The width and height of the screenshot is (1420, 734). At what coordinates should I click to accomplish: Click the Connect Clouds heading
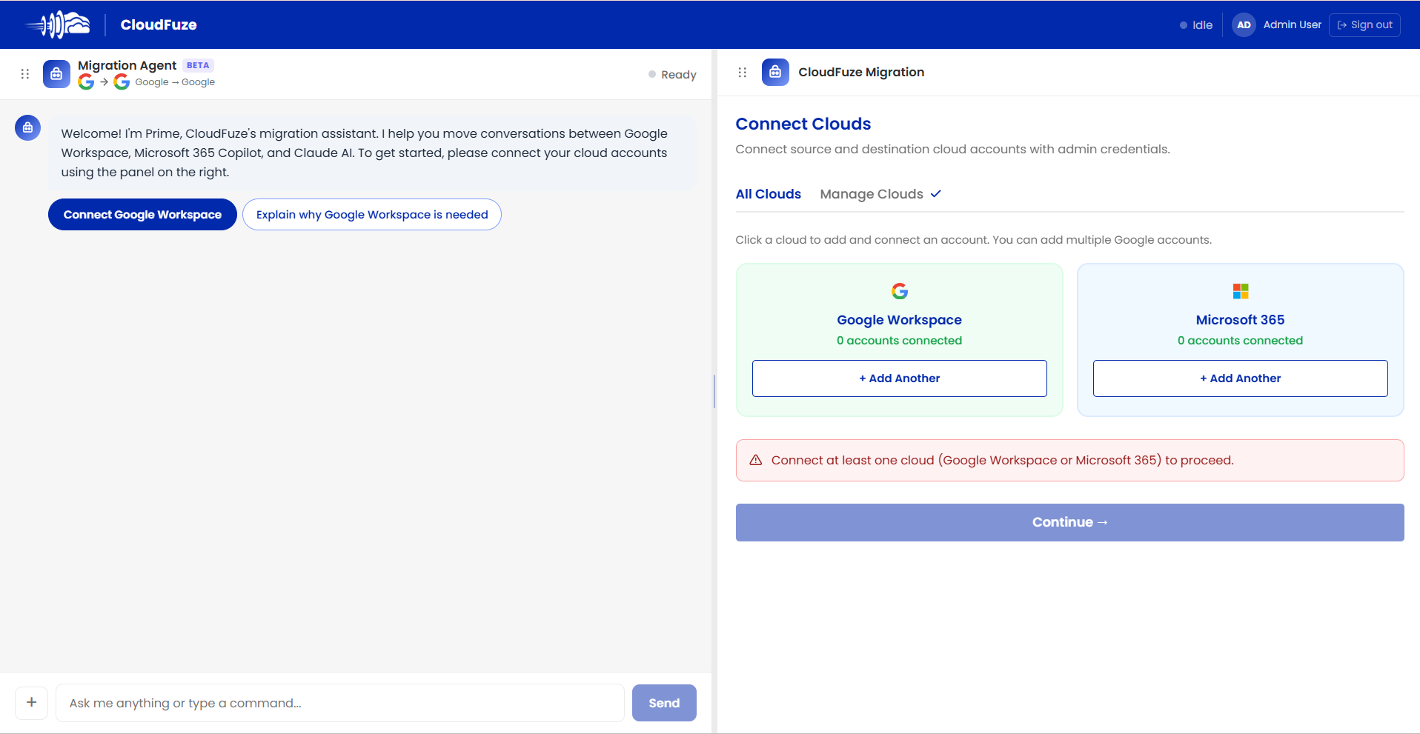point(803,124)
